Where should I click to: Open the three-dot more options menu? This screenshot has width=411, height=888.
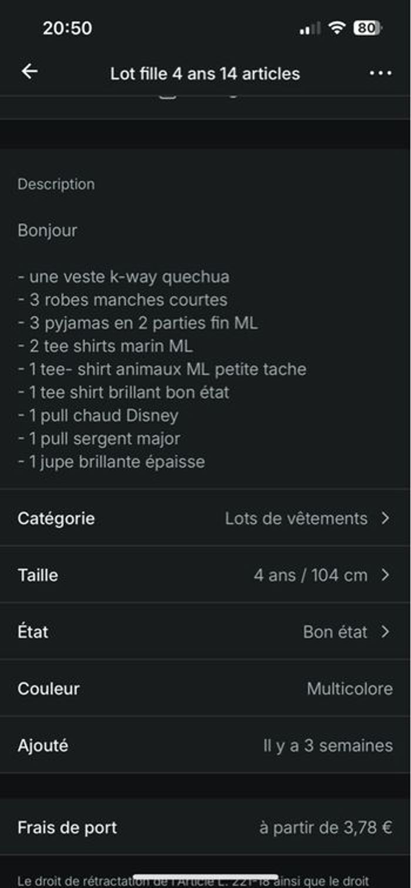tap(380, 73)
